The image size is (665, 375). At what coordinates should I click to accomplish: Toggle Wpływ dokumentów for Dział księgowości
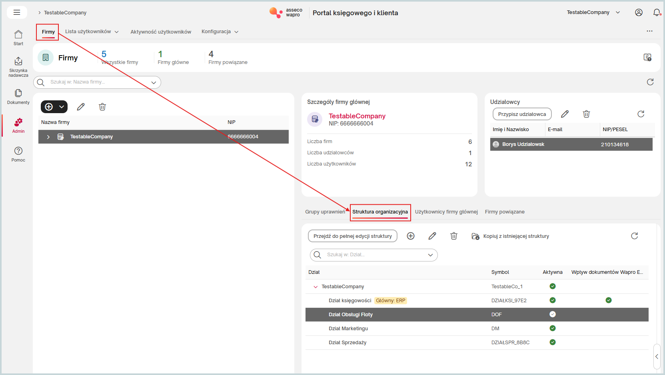(x=609, y=300)
